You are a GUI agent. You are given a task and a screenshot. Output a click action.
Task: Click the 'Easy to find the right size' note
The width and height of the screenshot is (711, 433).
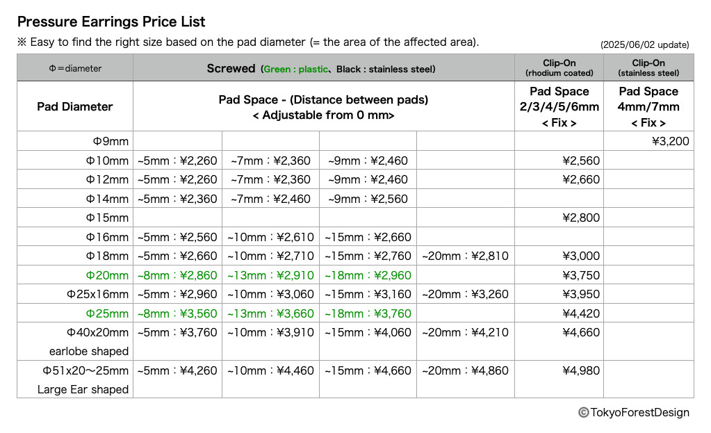click(x=248, y=42)
